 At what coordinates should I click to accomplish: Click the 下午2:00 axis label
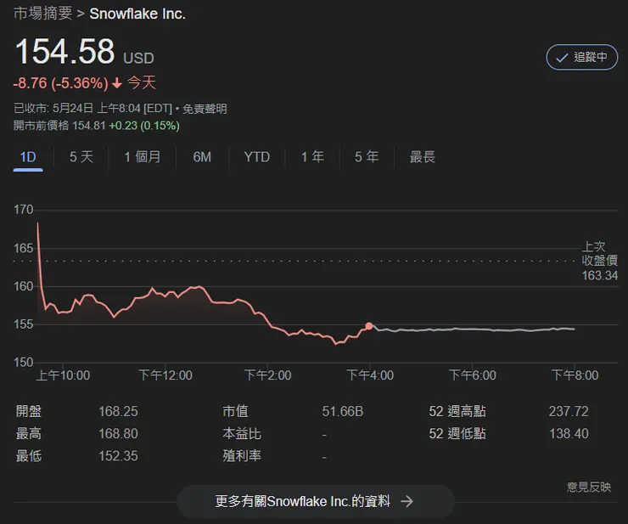(268, 375)
